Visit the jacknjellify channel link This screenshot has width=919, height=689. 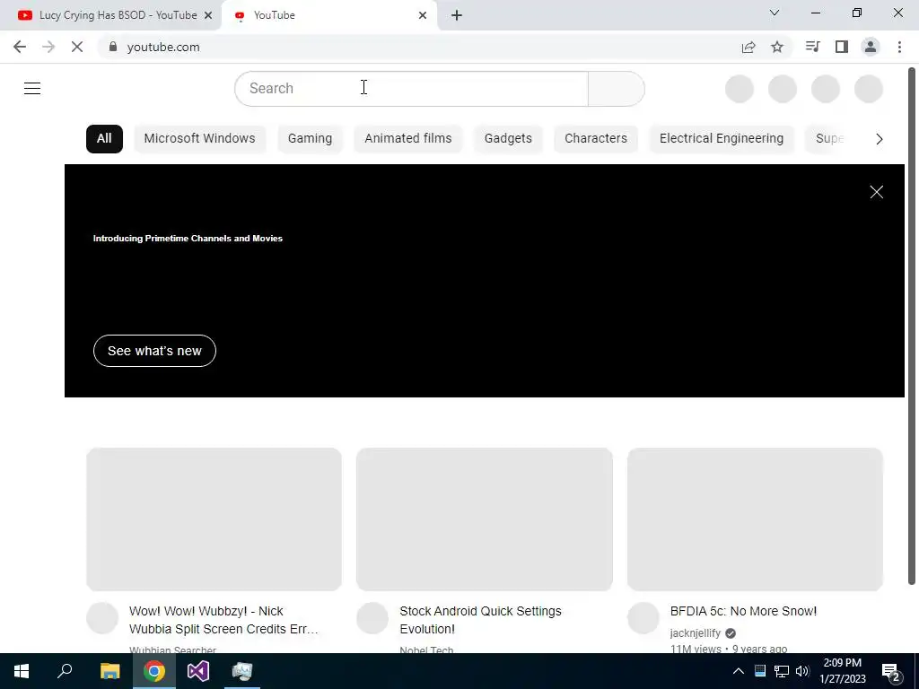point(696,633)
